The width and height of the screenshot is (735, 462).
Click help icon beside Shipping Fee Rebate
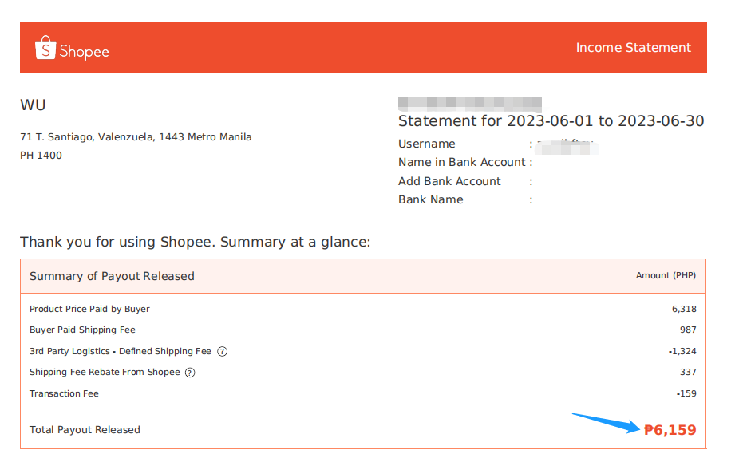[190, 373]
